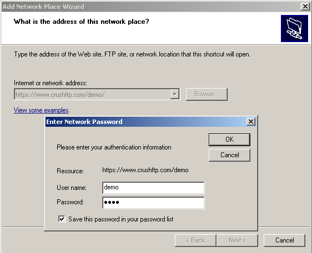The image size is (312, 253).
Task: Click the Browse... button
Action: point(207,94)
